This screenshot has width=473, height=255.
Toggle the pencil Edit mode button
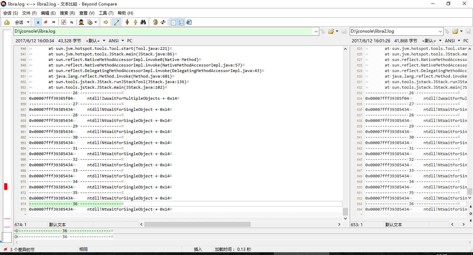click(x=117, y=22)
